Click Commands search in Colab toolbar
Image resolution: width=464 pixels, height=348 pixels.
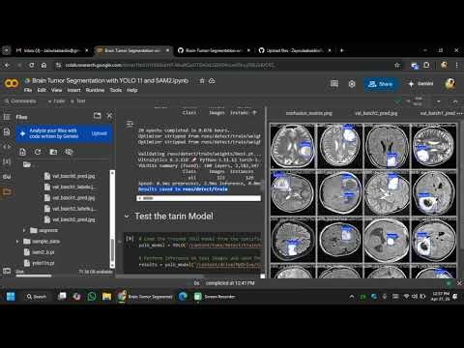point(20,101)
